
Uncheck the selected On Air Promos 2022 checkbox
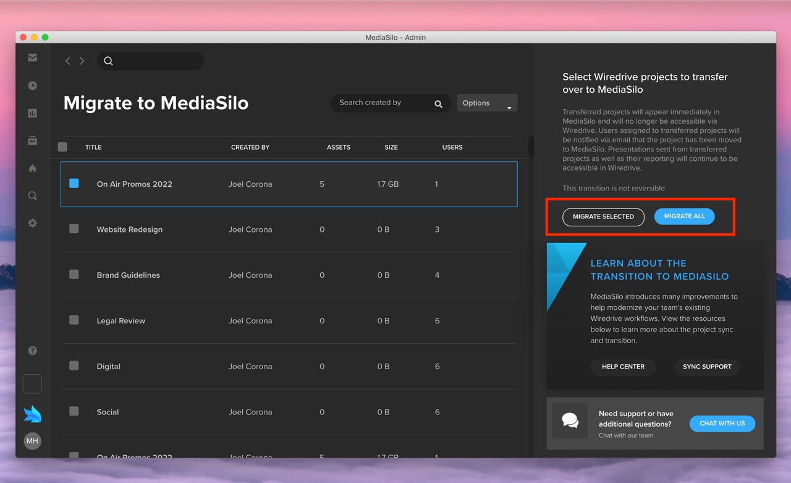[x=74, y=184]
